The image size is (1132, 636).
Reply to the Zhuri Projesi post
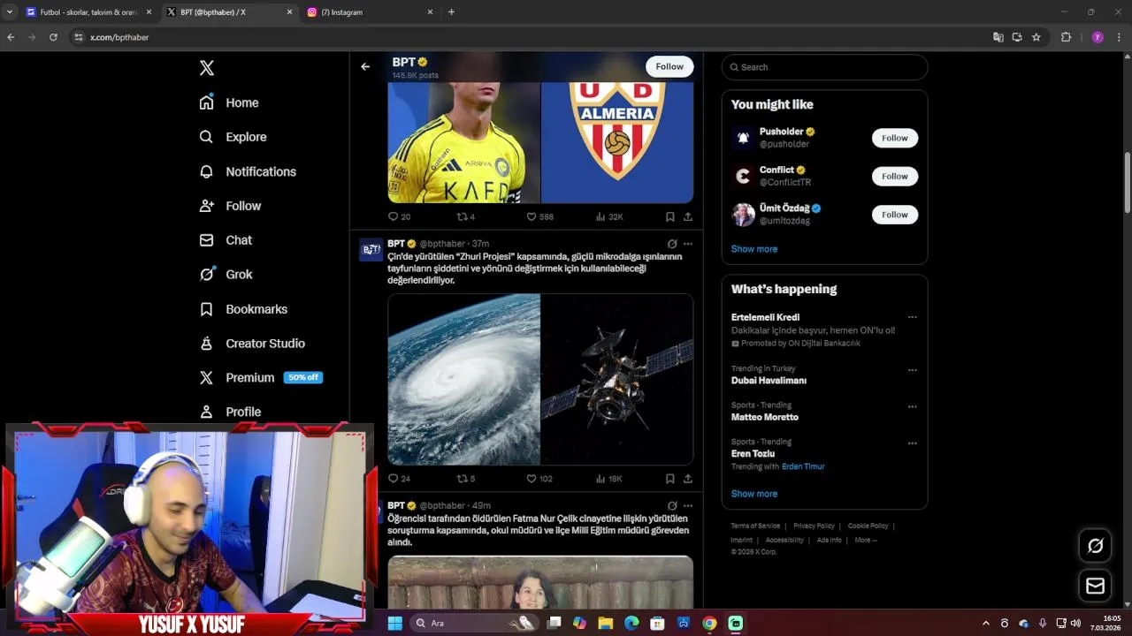pos(399,479)
